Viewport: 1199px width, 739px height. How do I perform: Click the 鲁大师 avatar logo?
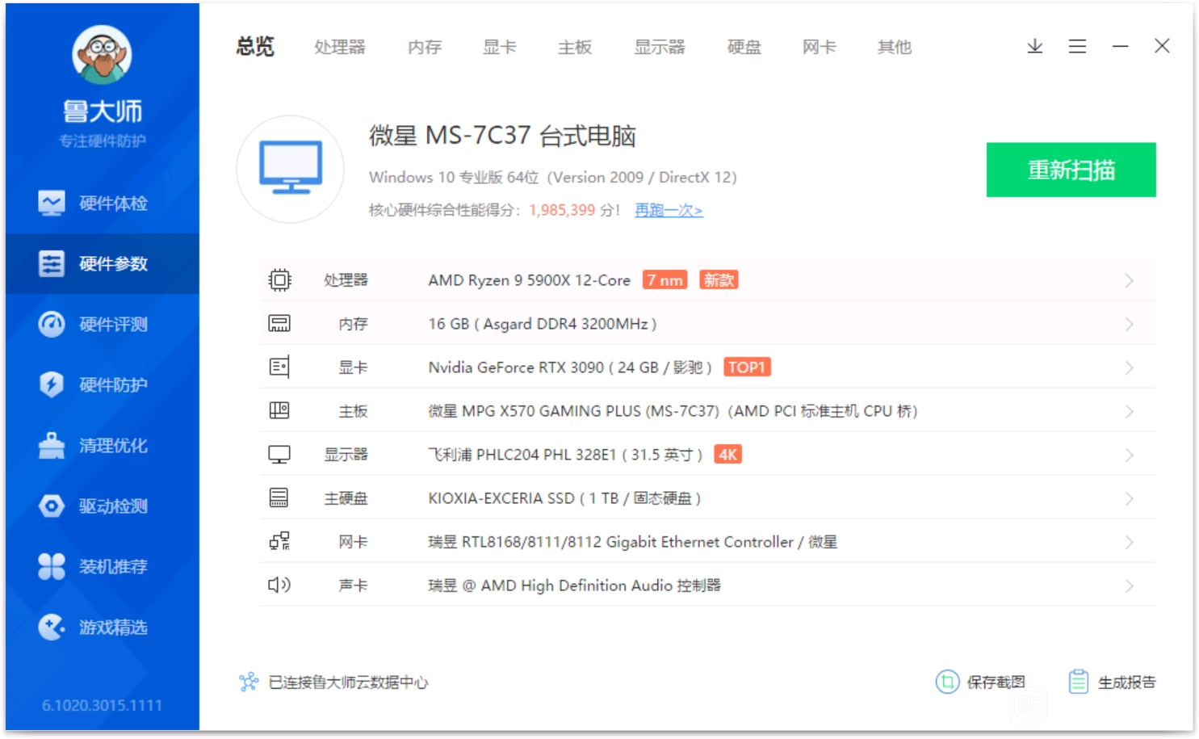102,55
